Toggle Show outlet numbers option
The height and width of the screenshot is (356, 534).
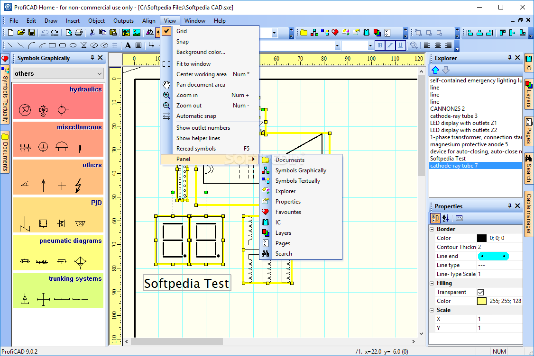[x=209, y=128]
